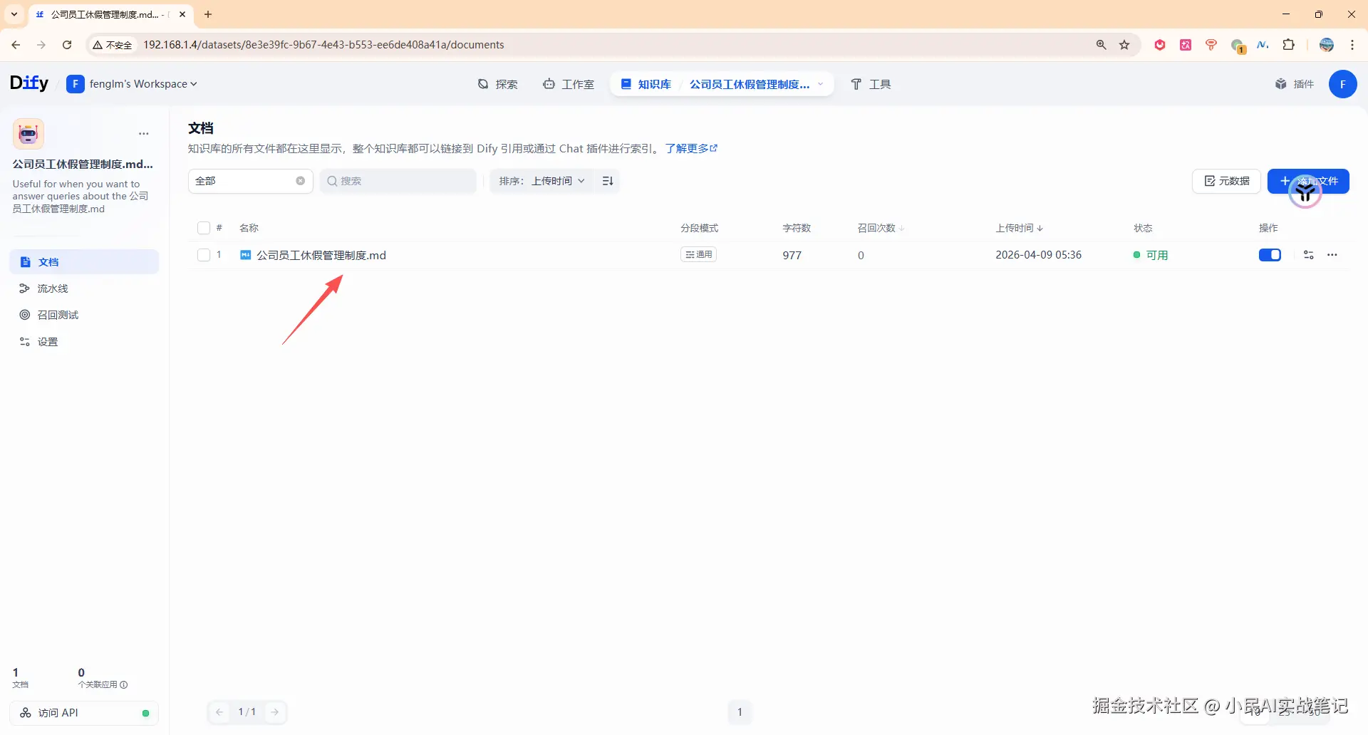This screenshot has width=1368, height=735.
Task: Click the red shield extension icon
Action: tap(1160, 45)
